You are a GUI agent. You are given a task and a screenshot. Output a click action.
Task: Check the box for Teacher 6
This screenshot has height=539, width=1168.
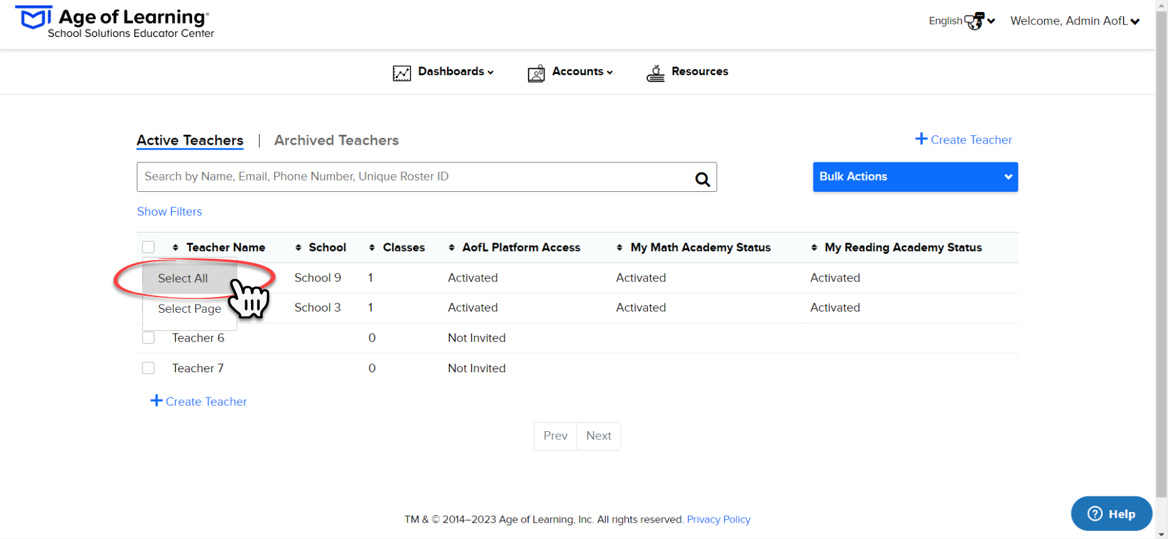(x=149, y=338)
